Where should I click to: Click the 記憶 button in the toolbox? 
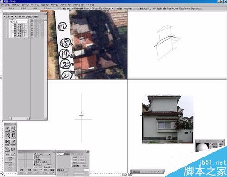click(x=10, y=157)
